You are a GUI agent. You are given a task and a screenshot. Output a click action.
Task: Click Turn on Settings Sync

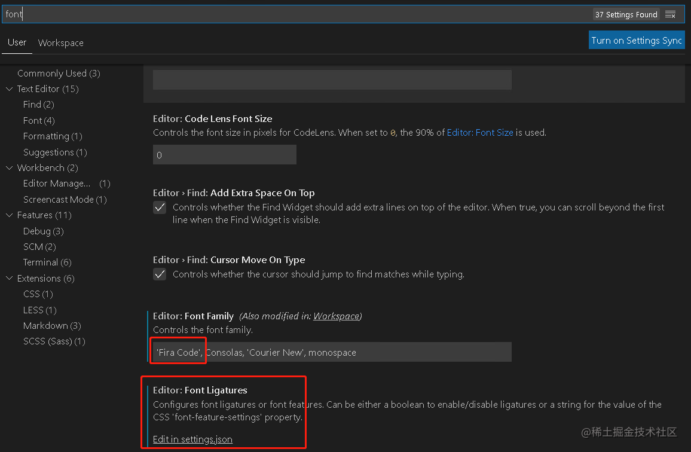click(x=637, y=40)
